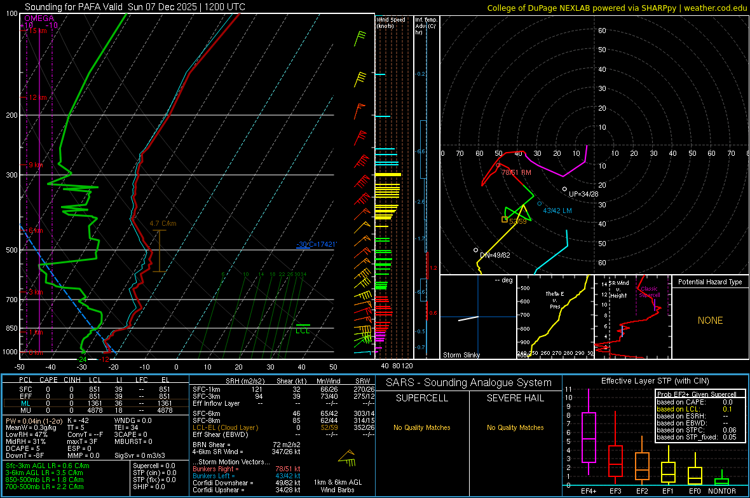Click the 78/51 RM hodograph label
Screen dimensions: 750x498
[516, 172]
